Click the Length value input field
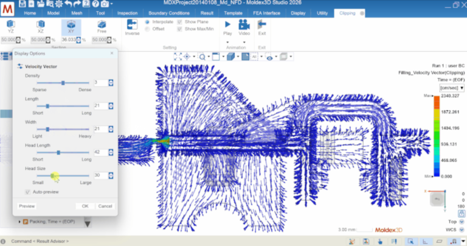467x246 pixels. tap(101, 106)
